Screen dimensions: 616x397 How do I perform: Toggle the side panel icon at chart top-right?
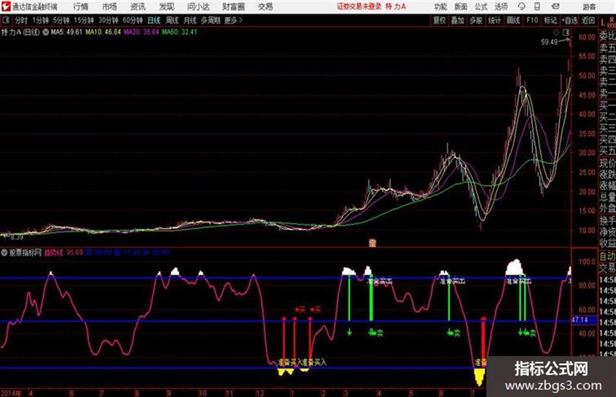pos(566,32)
